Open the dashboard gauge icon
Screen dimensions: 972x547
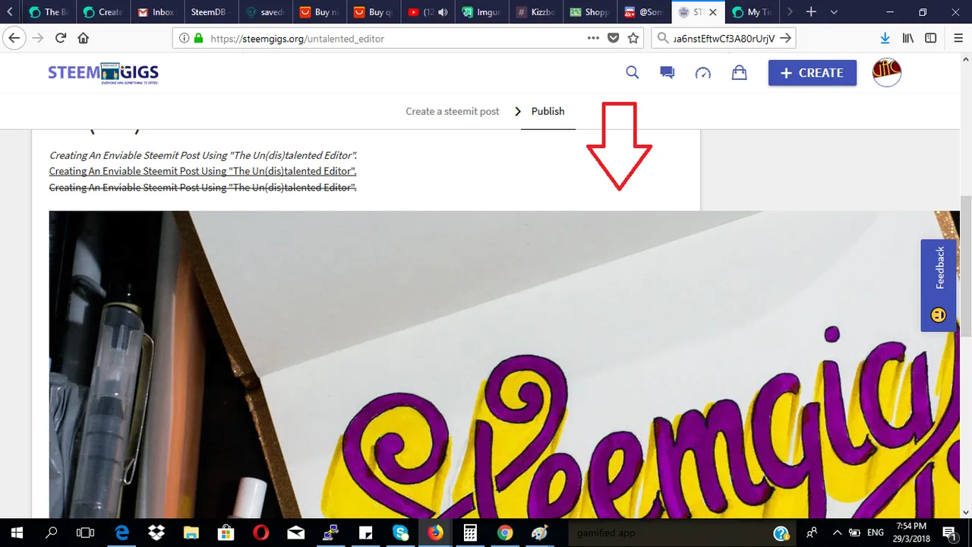click(x=703, y=73)
